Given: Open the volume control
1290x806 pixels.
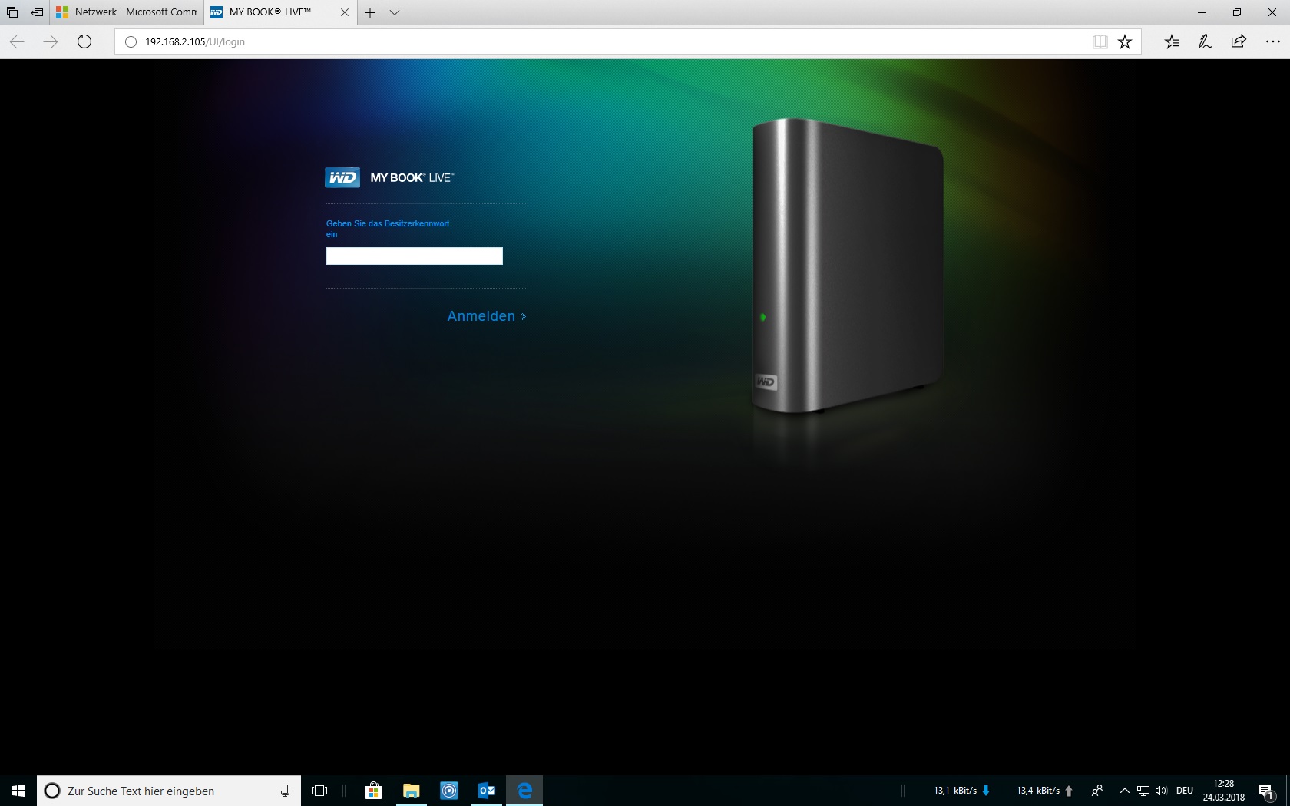Looking at the screenshot, I should [1161, 791].
